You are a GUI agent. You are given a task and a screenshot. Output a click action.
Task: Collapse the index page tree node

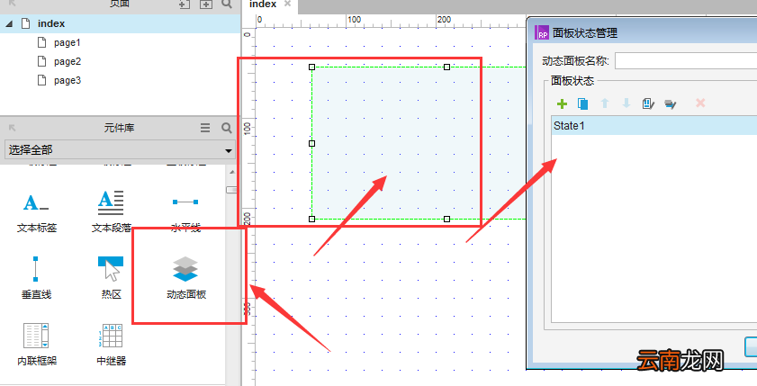(9, 23)
